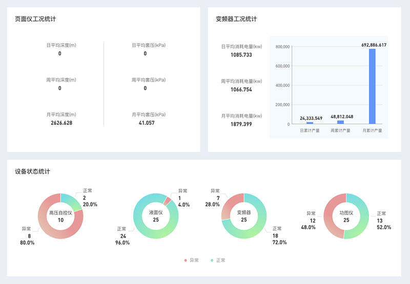
Task: Toggle the 异常 entry in the bottom legend
Action: [191, 260]
